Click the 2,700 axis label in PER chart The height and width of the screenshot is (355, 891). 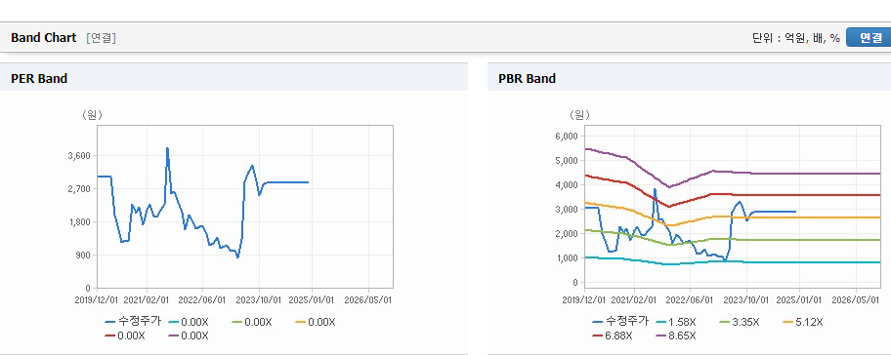pos(79,189)
